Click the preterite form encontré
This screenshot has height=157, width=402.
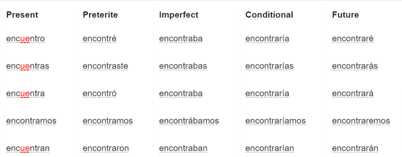coord(100,39)
